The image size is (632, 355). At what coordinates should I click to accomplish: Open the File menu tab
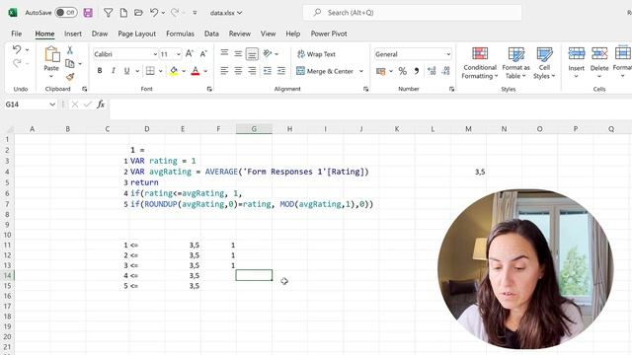coord(17,34)
